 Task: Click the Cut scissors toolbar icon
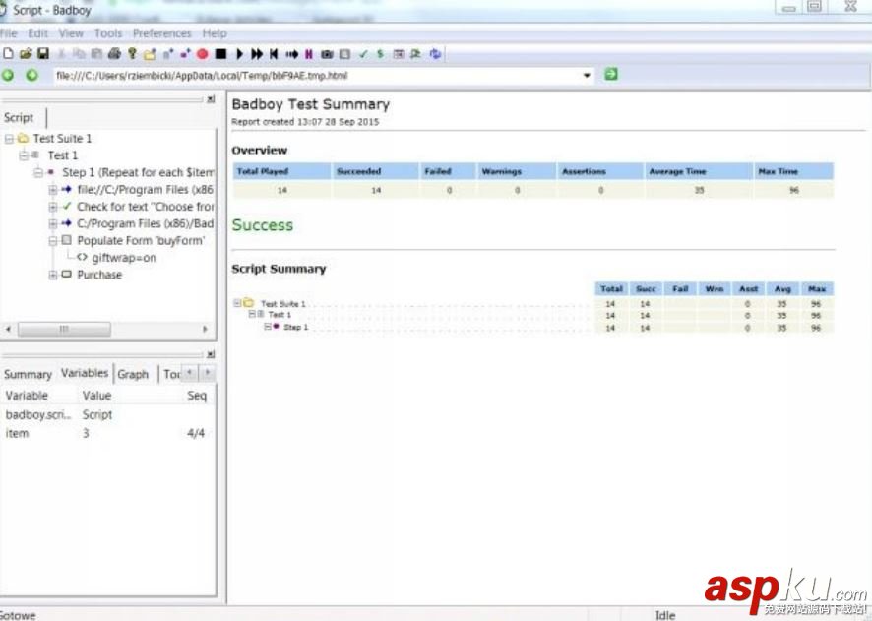(61, 54)
